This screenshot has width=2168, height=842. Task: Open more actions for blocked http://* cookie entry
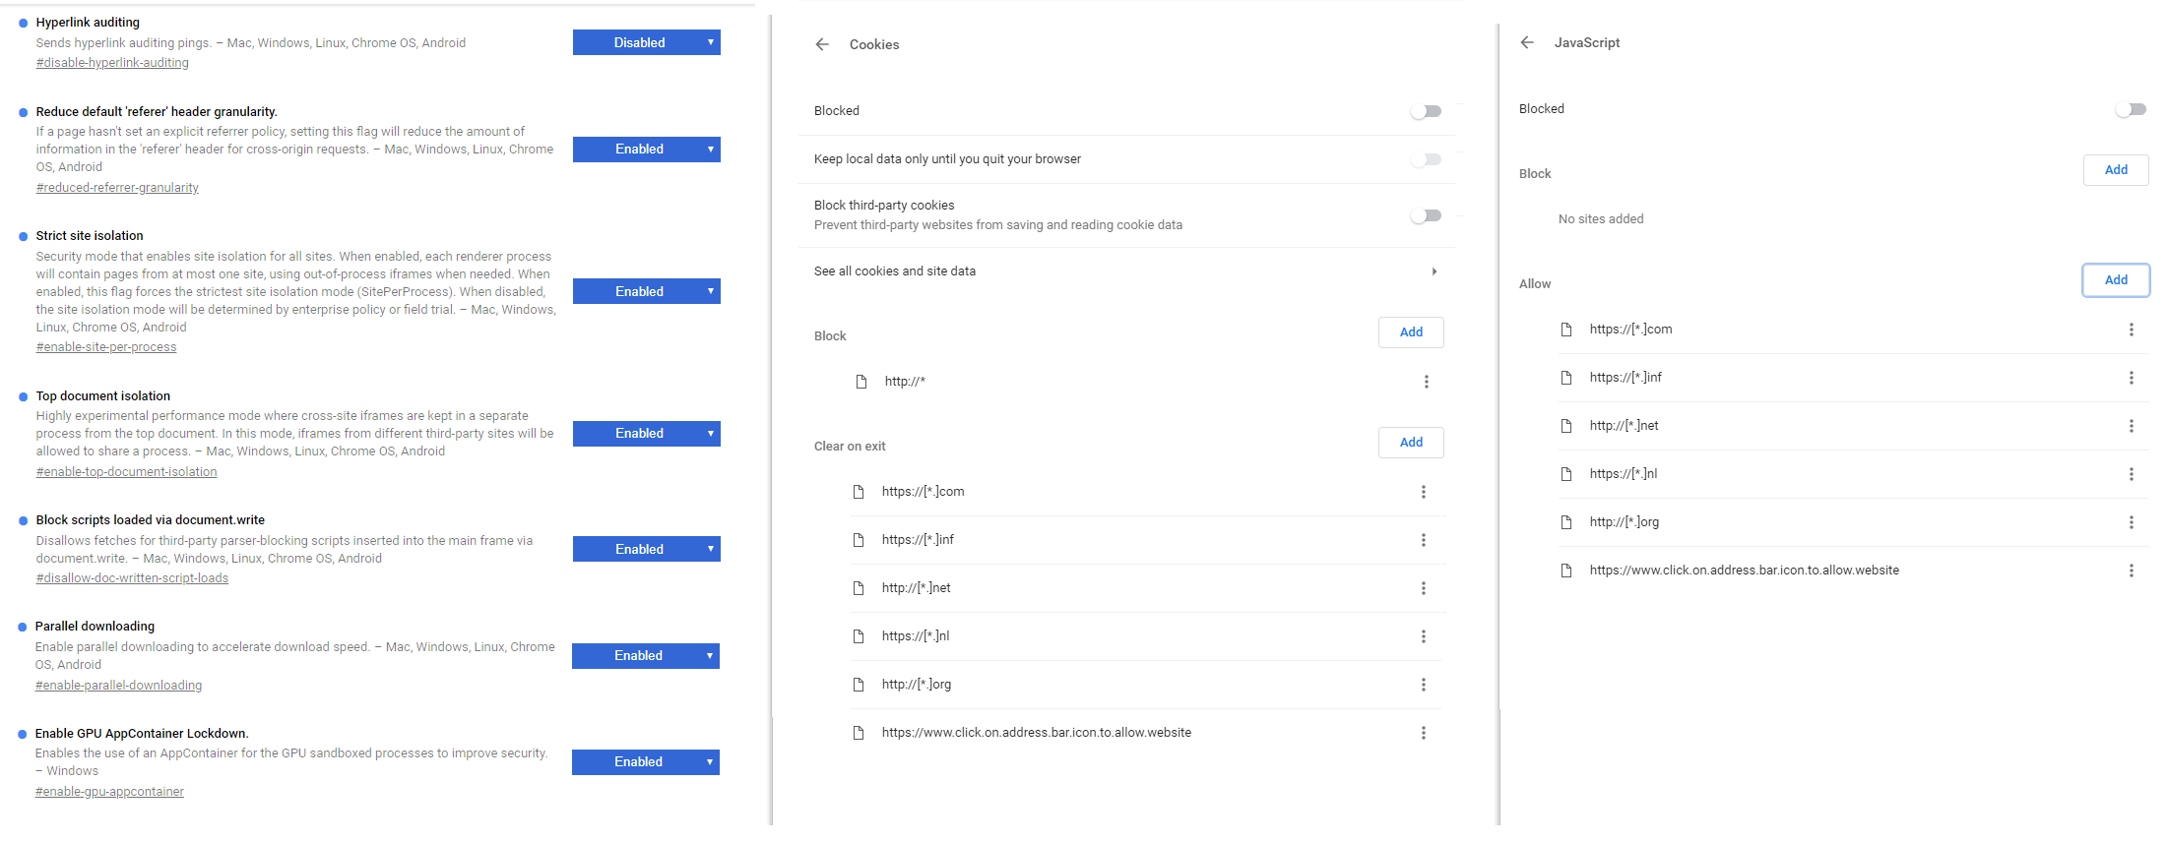(x=1426, y=382)
